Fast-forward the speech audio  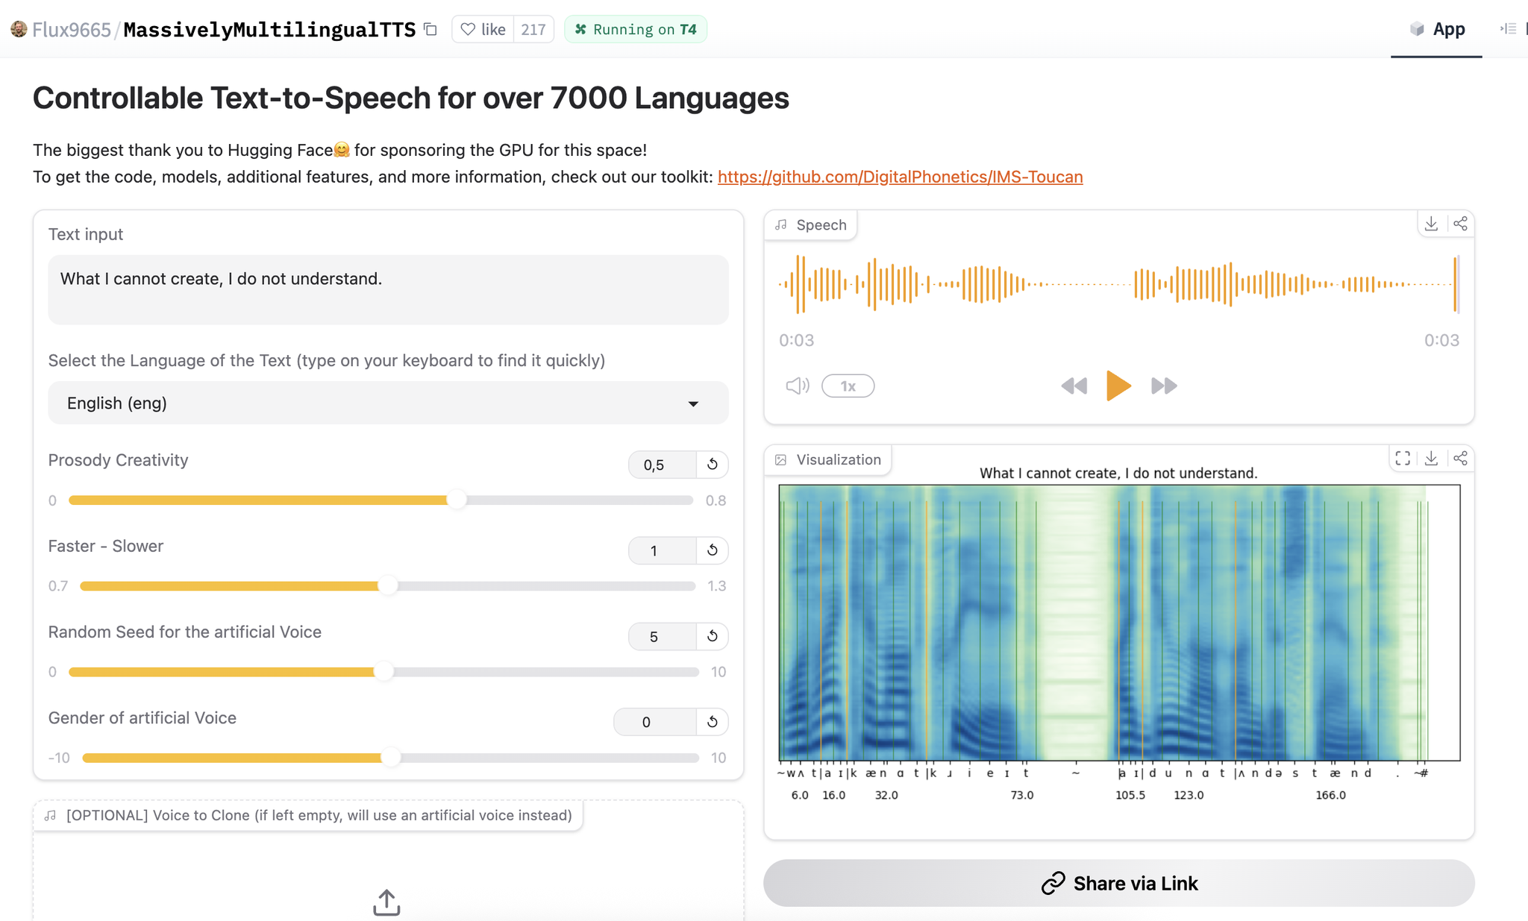point(1164,386)
